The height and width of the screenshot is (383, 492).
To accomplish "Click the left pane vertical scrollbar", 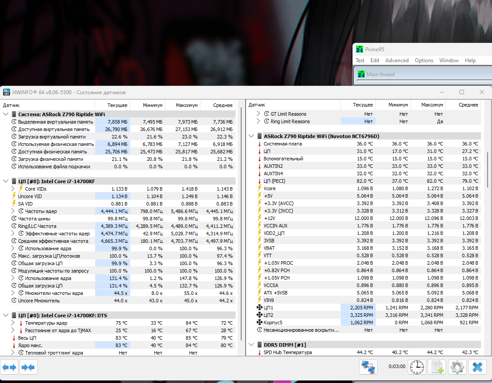I will tap(241, 224).
